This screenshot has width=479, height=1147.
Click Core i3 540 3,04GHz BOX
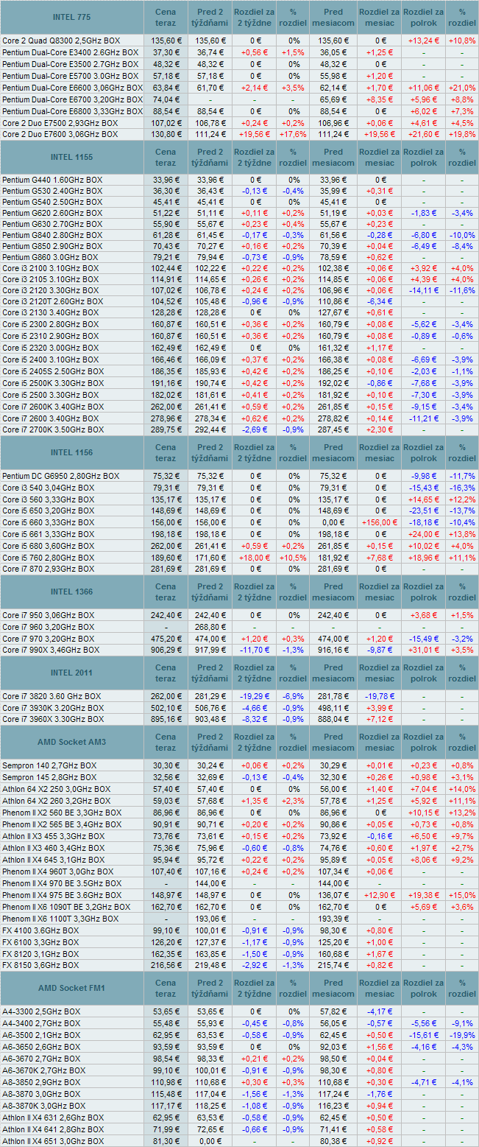49,488
